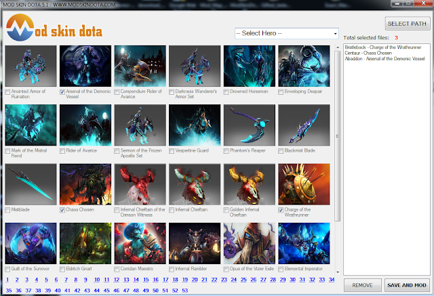
Task: Go to page 53 link
Action: click(x=185, y=291)
